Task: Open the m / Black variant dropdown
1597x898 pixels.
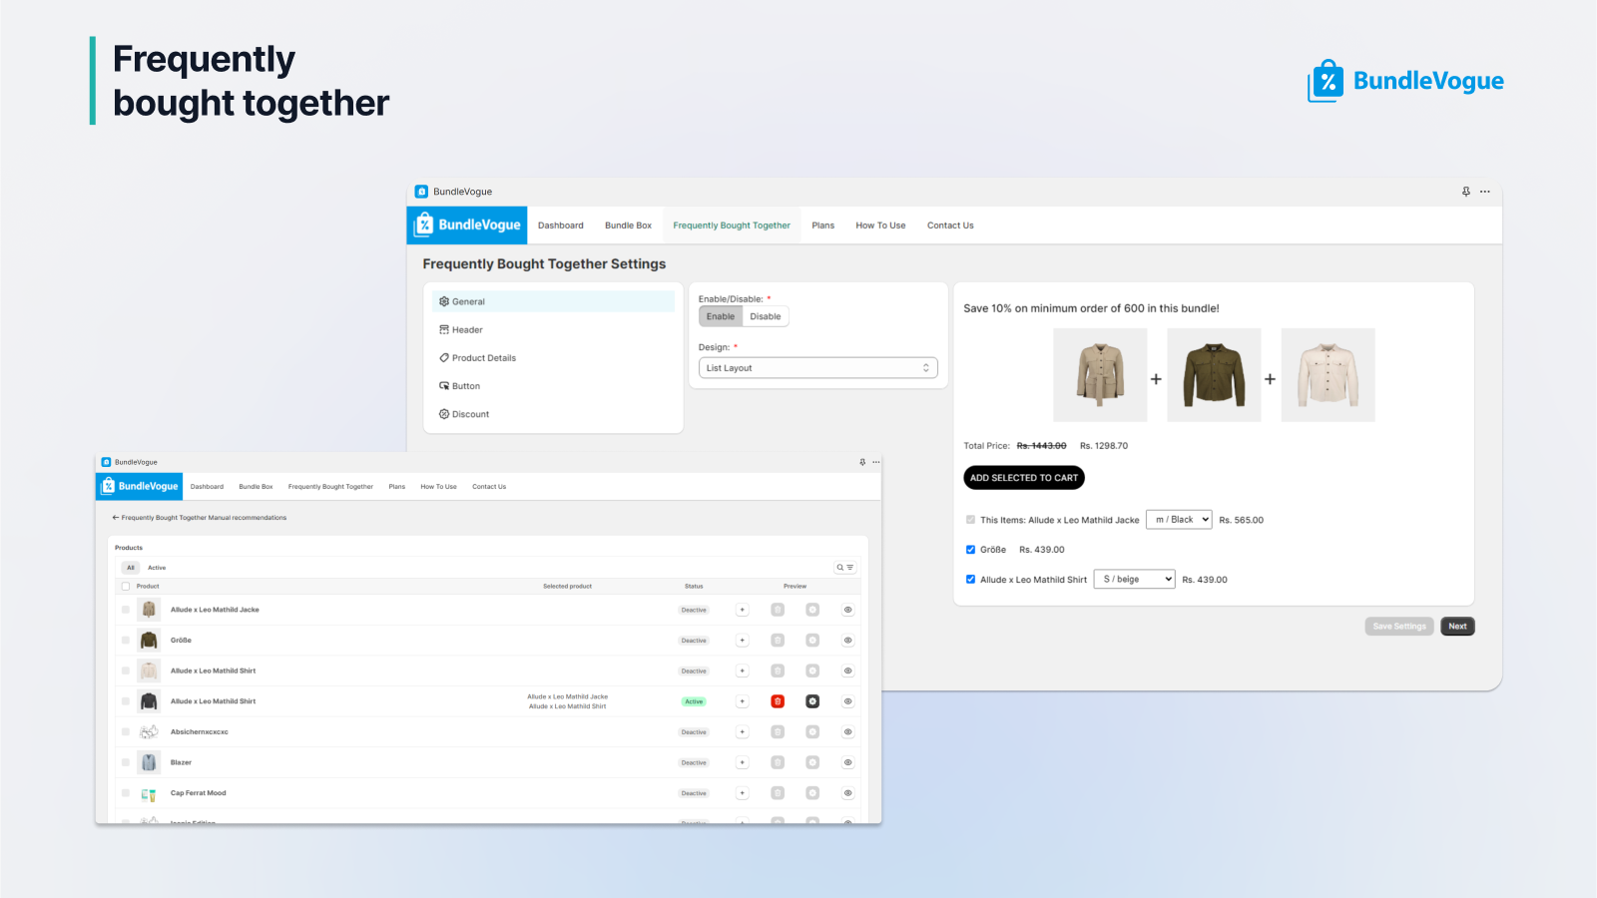Action: (x=1179, y=520)
